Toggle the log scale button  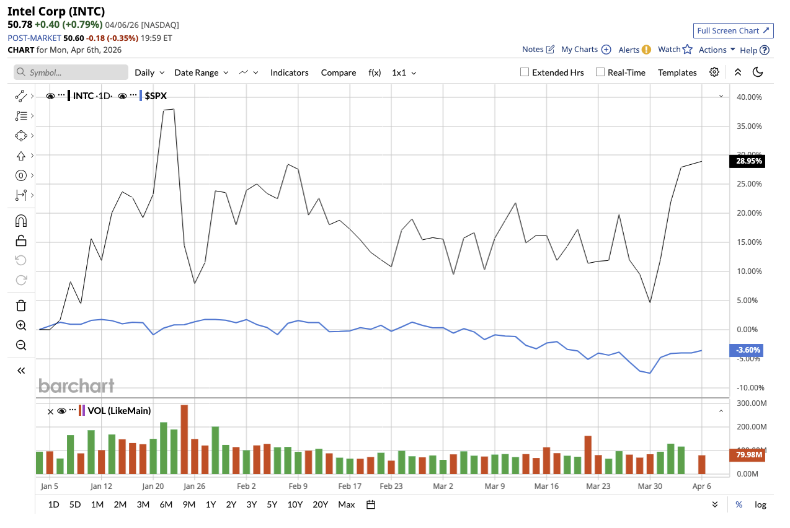760,504
